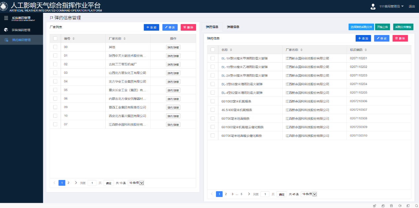Viewport: 419px width, 208px height.
Task: Open 弹药编码管理 in sidebar
Action: click(x=21, y=40)
